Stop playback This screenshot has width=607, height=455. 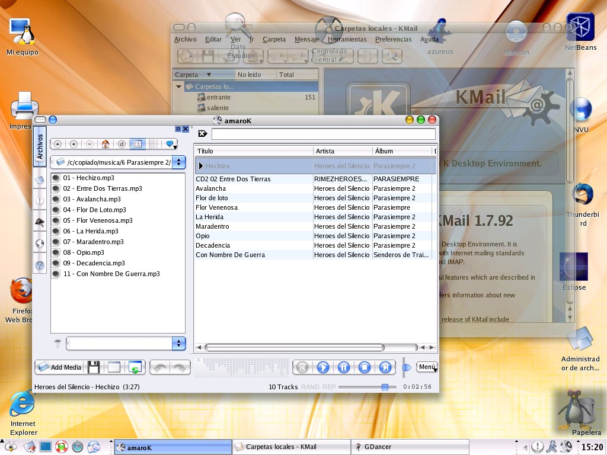365,367
